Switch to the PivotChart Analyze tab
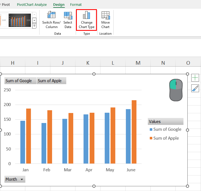Screen dimensions: 201x191 click(x=32, y=5)
